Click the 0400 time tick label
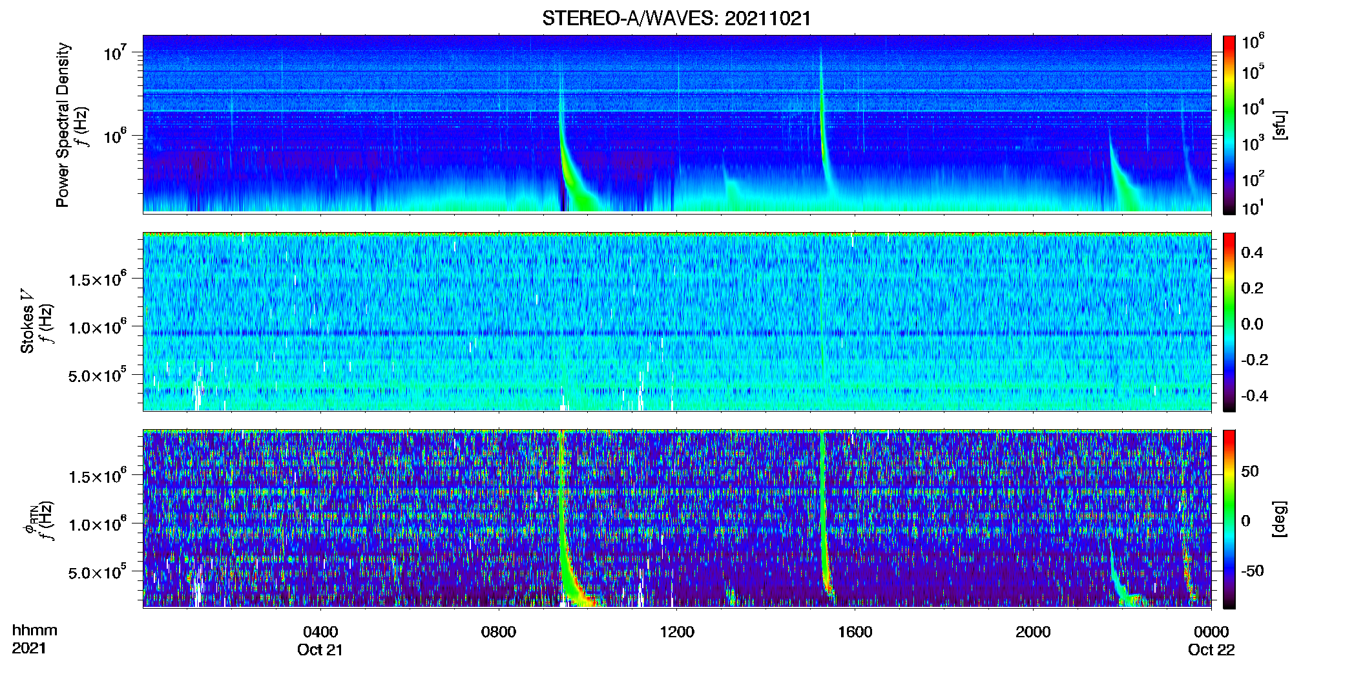 click(x=320, y=631)
